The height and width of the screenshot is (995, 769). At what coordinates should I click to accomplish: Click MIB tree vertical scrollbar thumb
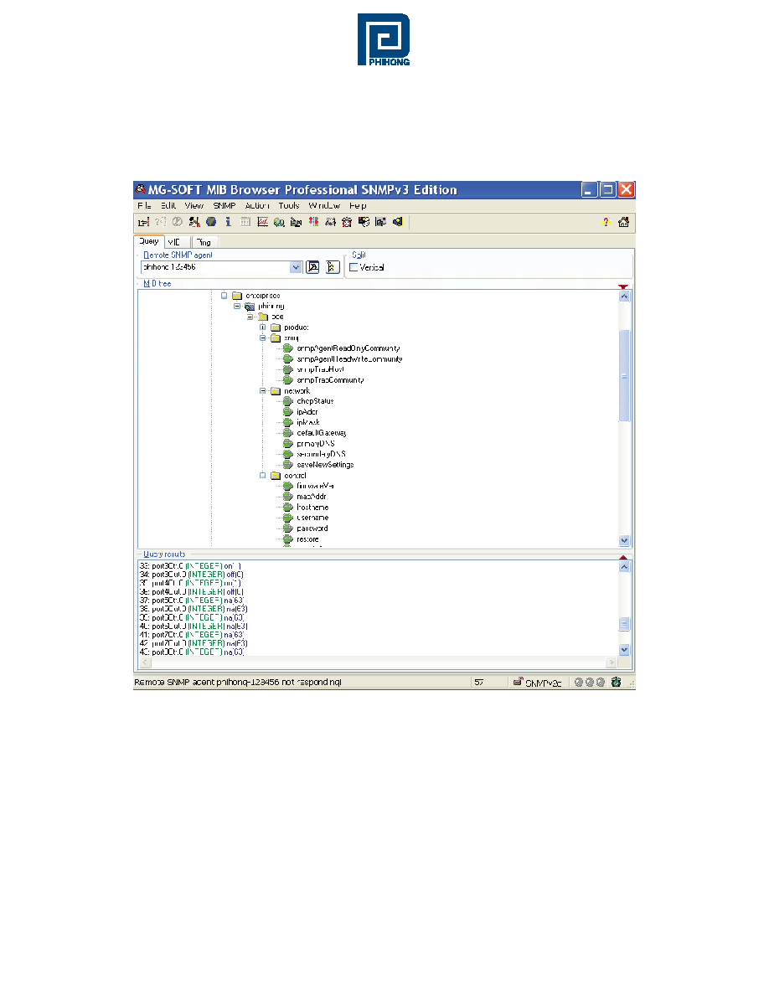click(624, 376)
